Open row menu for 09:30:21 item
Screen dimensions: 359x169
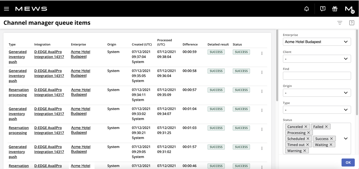pos(262,129)
